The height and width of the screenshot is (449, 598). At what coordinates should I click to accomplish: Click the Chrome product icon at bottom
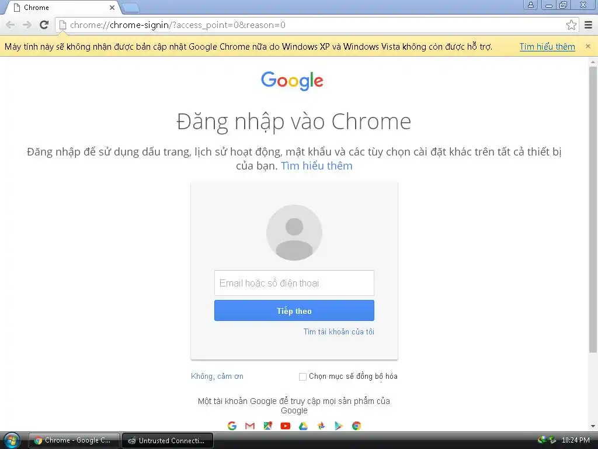357,426
